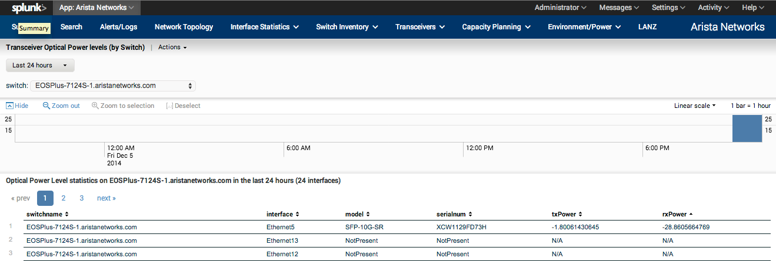Hide the timeline using Hide icon
This screenshot has height=261, width=776.
pyautogui.click(x=17, y=106)
